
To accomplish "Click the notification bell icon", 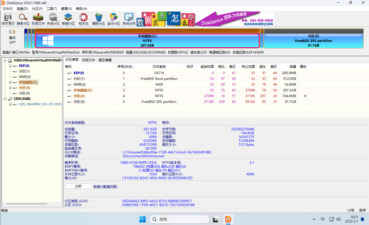I will [362, 219].
